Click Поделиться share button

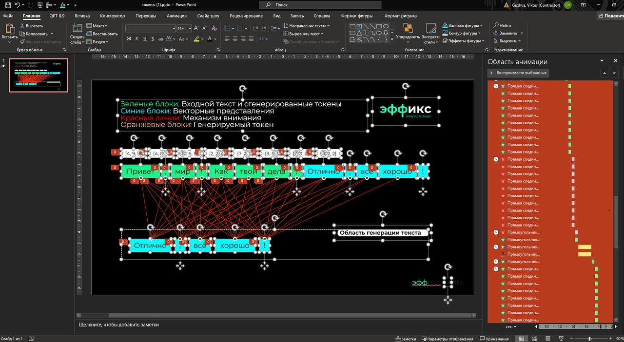pos(610,16)
